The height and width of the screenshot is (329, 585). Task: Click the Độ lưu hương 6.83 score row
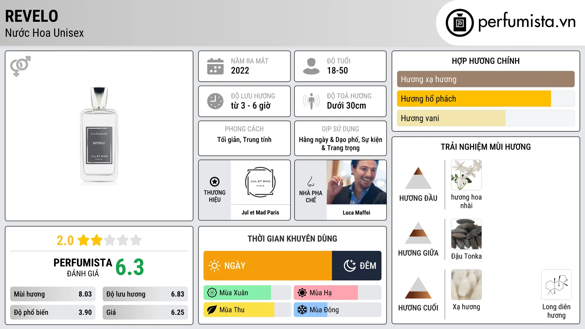click(x=145, y=294)
